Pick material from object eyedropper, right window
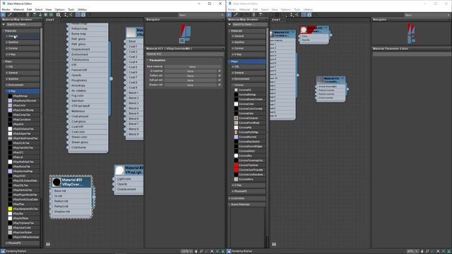The image size is (452, 254). point(235,14)
